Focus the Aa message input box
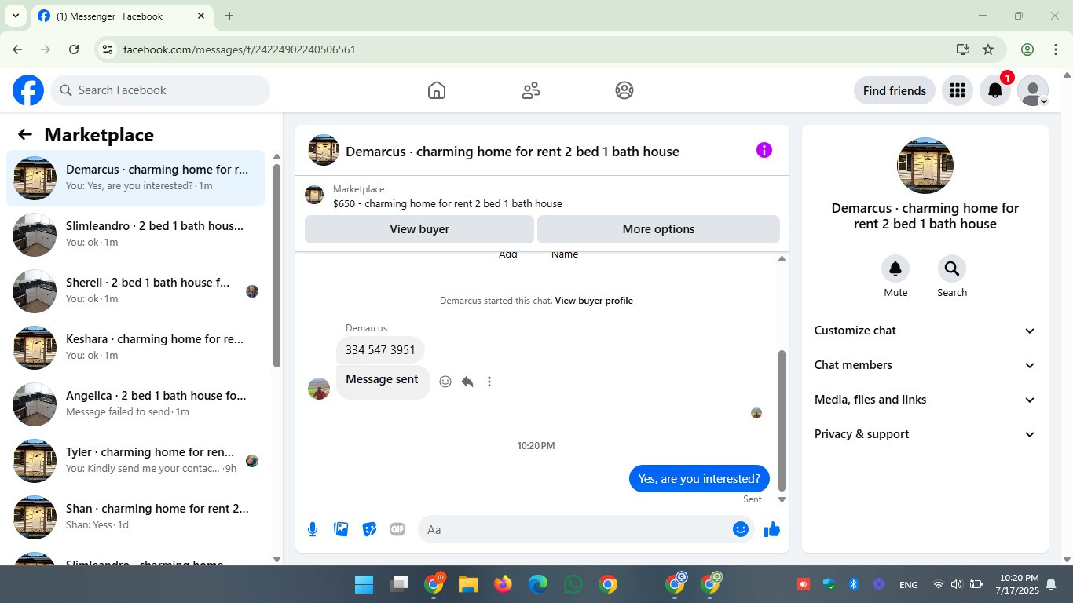Image resolution: width=1073 pixels, height=603 pixels. coord(587,529)
